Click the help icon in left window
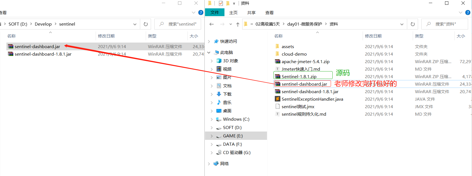The height and width of the screenshot is (176, 472). pyautogui.click(x=201, y=13)
